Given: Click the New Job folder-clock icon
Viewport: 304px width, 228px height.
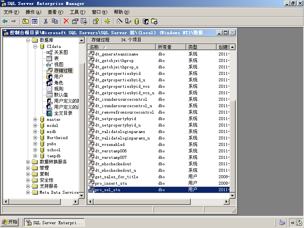Looking at the screenshot, I should click(154, 21).
